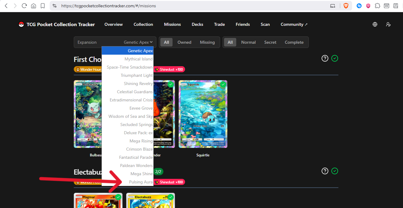Select the Complete missions filter

[294, 42]
